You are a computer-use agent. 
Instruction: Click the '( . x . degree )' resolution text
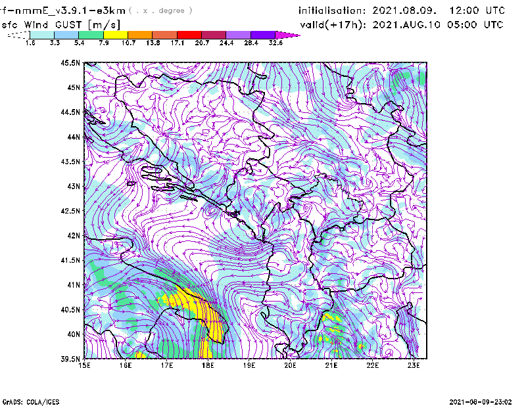(x=161, y=11)
